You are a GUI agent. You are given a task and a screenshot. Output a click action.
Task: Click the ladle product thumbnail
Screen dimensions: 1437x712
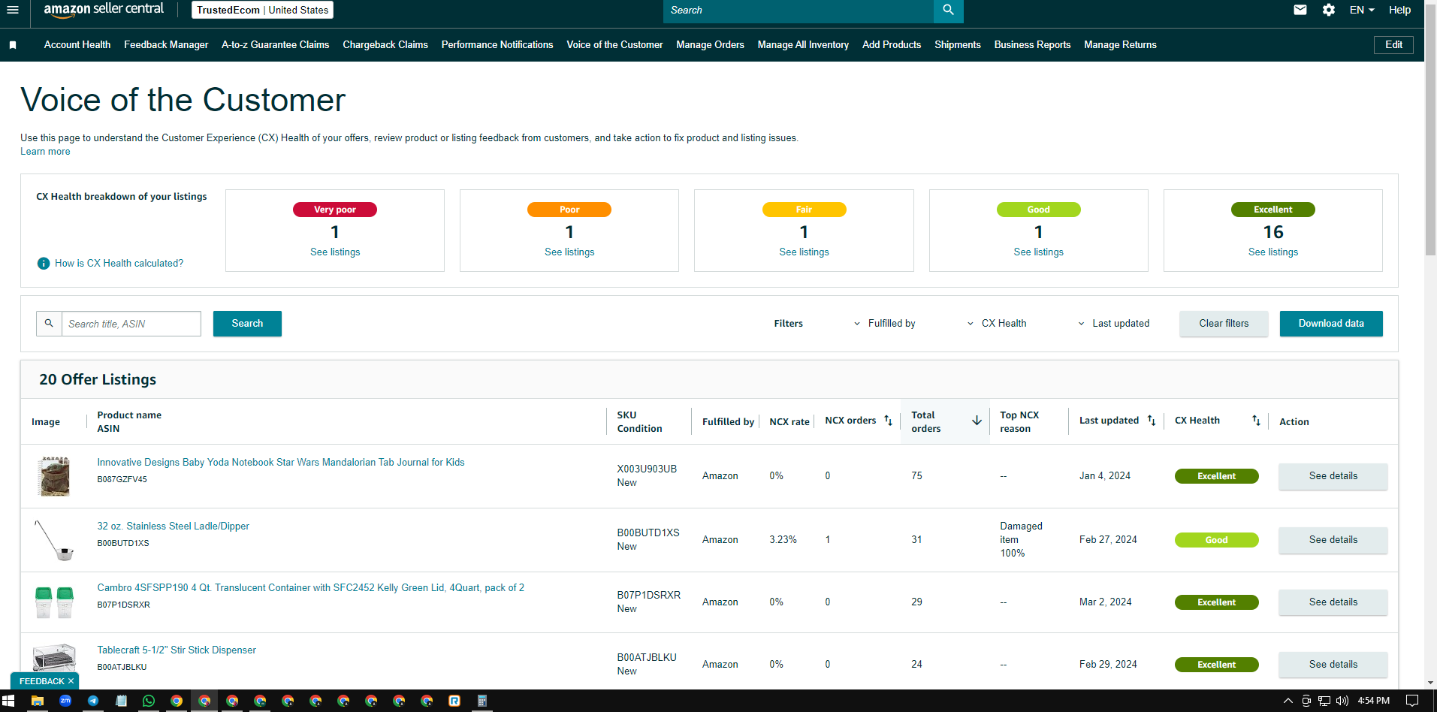tap(54, 540)
